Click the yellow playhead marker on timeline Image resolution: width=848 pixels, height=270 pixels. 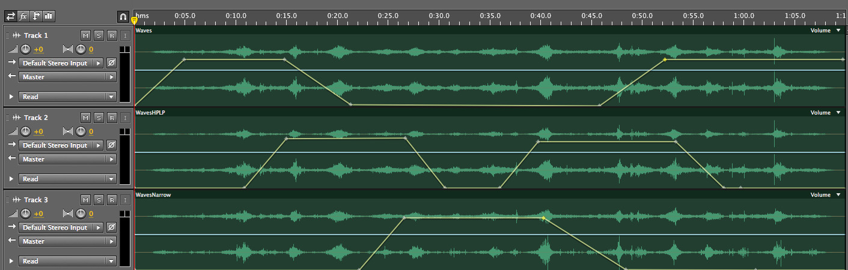[x=134, y=20]
